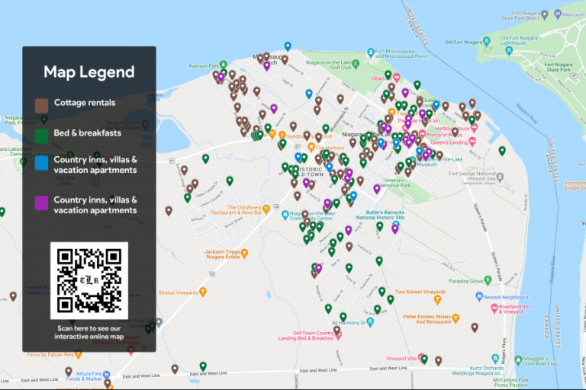This screenshot has width=586, height=390.
Task: Click the Queen's Landing hotel pin
Action: tap(472, 142)
